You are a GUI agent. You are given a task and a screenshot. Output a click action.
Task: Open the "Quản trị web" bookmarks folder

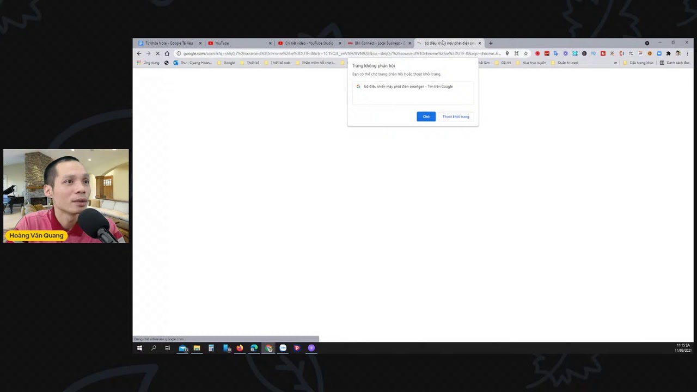tap(565, 63)
